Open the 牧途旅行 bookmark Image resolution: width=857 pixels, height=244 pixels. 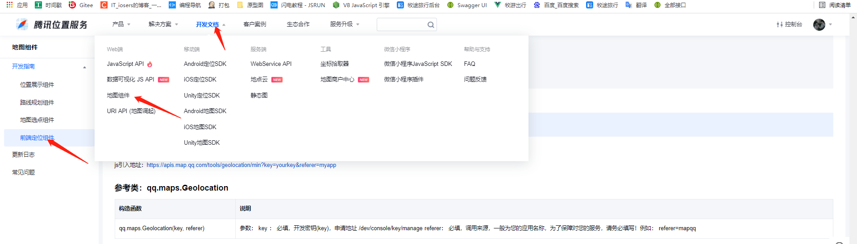pos(602,5)
